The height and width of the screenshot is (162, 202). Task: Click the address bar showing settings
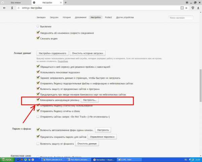98,8
